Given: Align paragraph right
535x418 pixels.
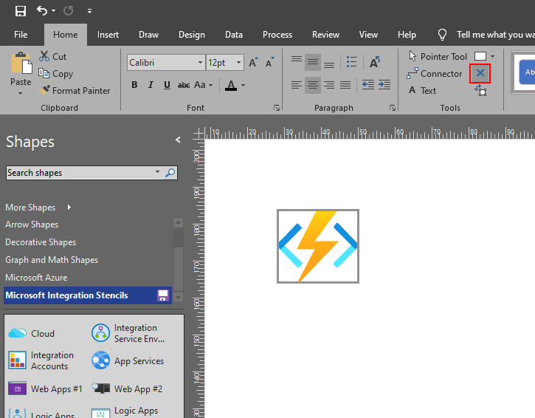Looking at the screenshot, I should (x=329, y=84).
